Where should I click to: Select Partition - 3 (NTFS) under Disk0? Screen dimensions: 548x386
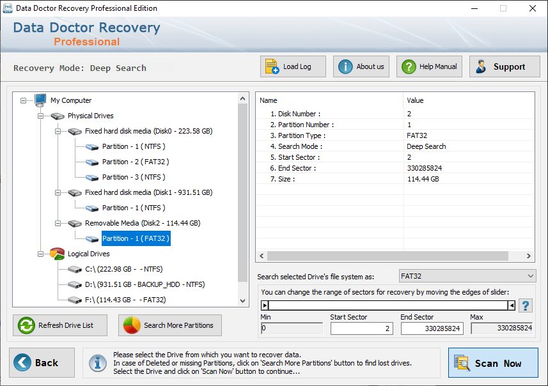point(134,177)
